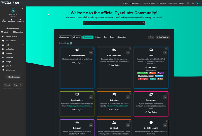This screenshot has width=202, height=136.
Task: Toggle notification bell on Tutorials card
Action: pyautogui.click(x=128, y=97)
